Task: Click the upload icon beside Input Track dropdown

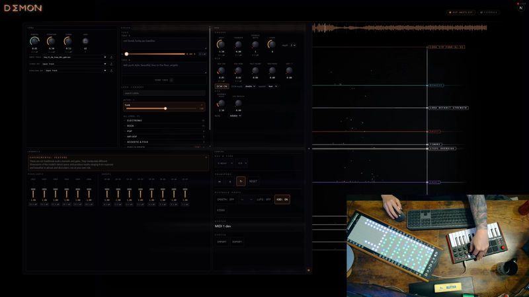Action: (111, 57)
